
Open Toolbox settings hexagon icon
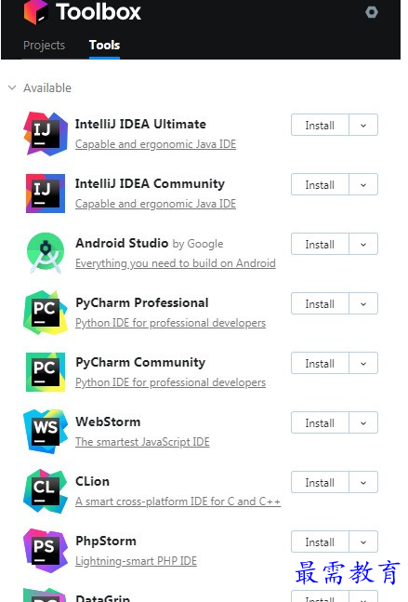371,12
